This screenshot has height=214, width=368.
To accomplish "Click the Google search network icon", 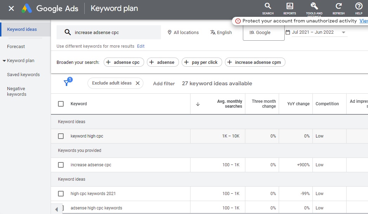I will click(252, 33).
